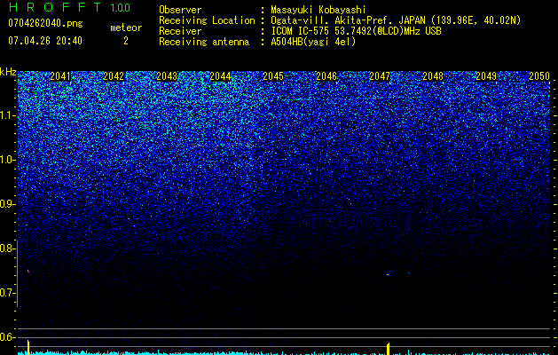Viewport: 558px width, 355px height.
Task: Select observer name Masayuki Kobayashi
Action: tap(318, 10)
